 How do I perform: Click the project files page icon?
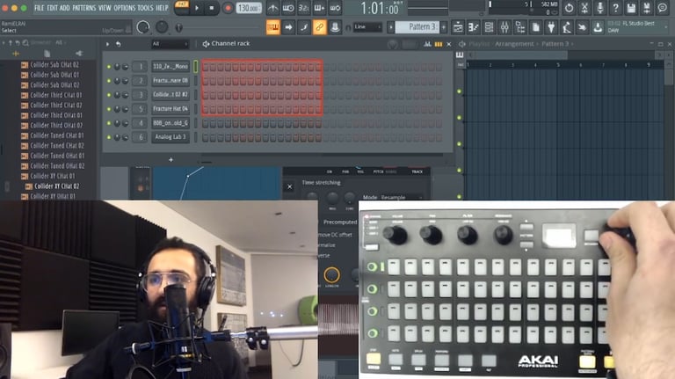click(535, 27)
